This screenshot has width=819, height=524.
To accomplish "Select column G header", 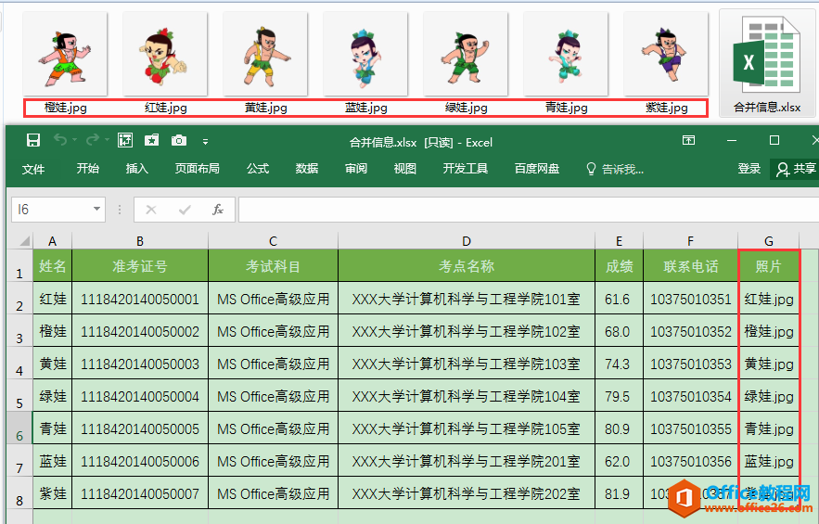I will coord(768,241).
